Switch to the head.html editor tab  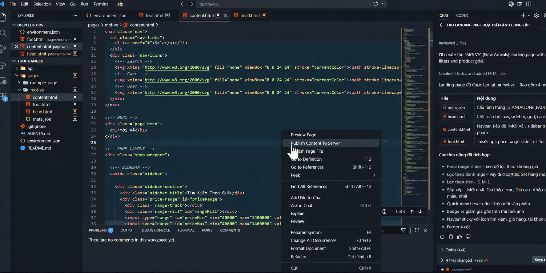[250, 15]
